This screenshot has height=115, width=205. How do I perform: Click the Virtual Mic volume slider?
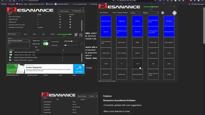[71, 45]
